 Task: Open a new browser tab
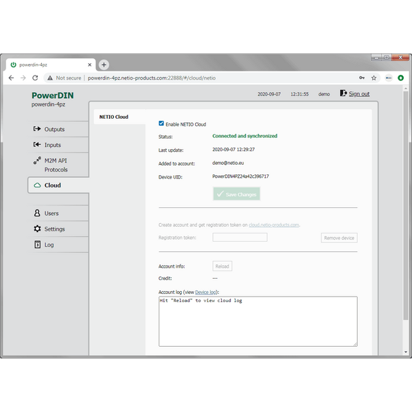click(104, 65)
